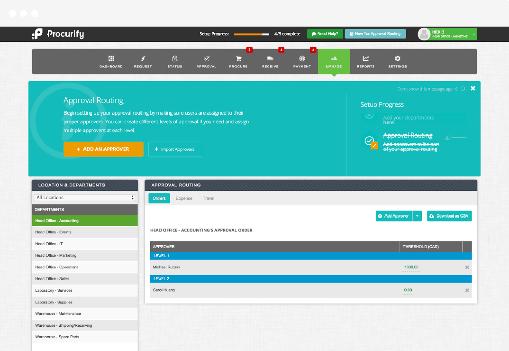Open the Settings gear icon
Viewport: 509px width, 351px height.
[x=398, y=59]
